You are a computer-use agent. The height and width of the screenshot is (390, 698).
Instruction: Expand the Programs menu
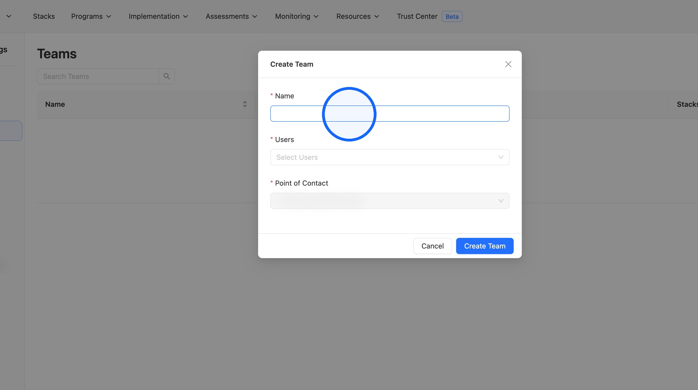(91, 16)
